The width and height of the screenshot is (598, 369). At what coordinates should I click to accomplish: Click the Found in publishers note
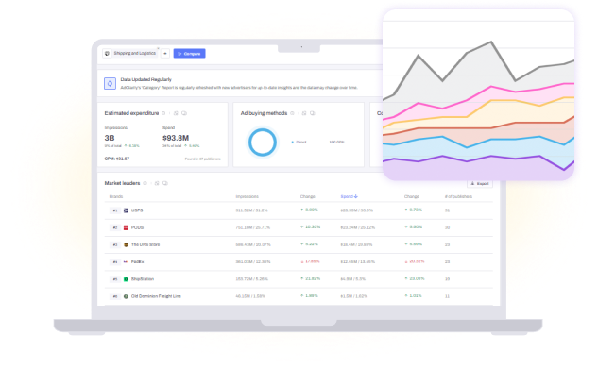(202, 159)
